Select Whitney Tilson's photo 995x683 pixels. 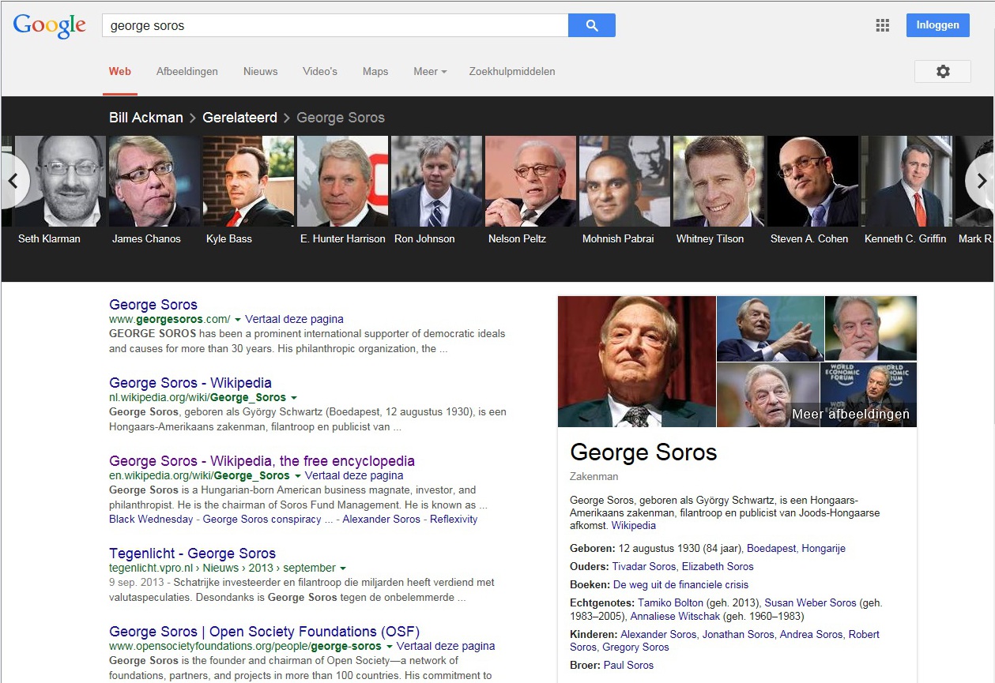718,181
